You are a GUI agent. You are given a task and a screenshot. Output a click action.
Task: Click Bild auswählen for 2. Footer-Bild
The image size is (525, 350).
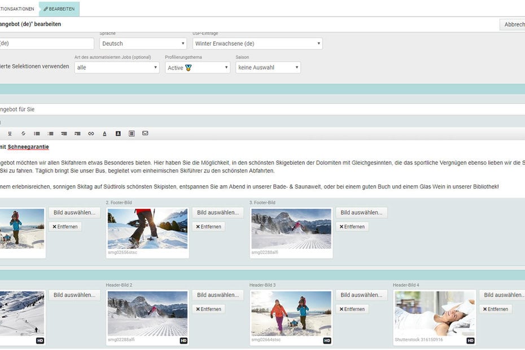218,213
